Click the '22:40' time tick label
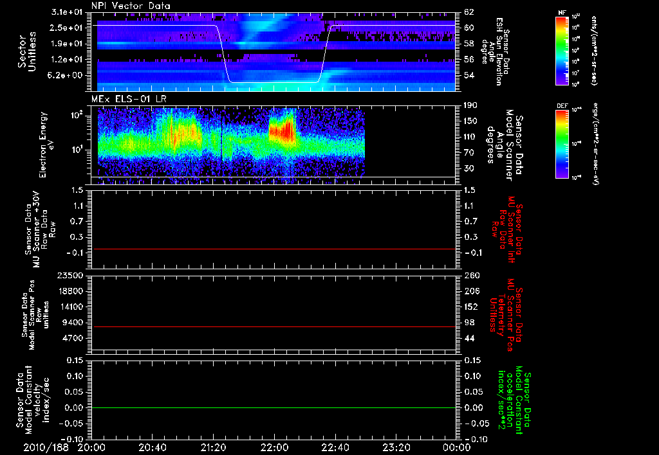 (335, 447)
